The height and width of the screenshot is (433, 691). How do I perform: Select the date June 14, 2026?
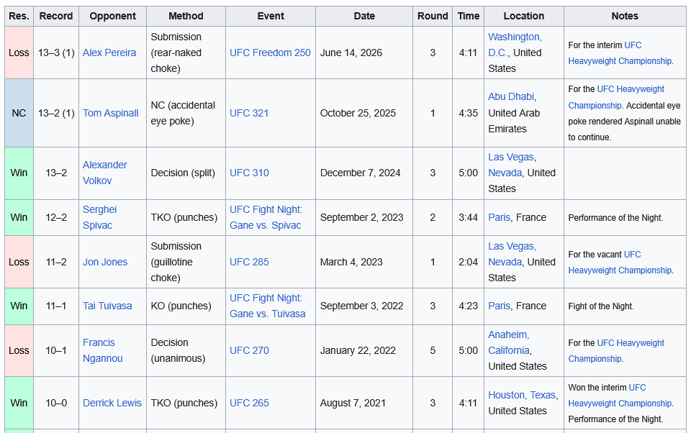point(351,53)
